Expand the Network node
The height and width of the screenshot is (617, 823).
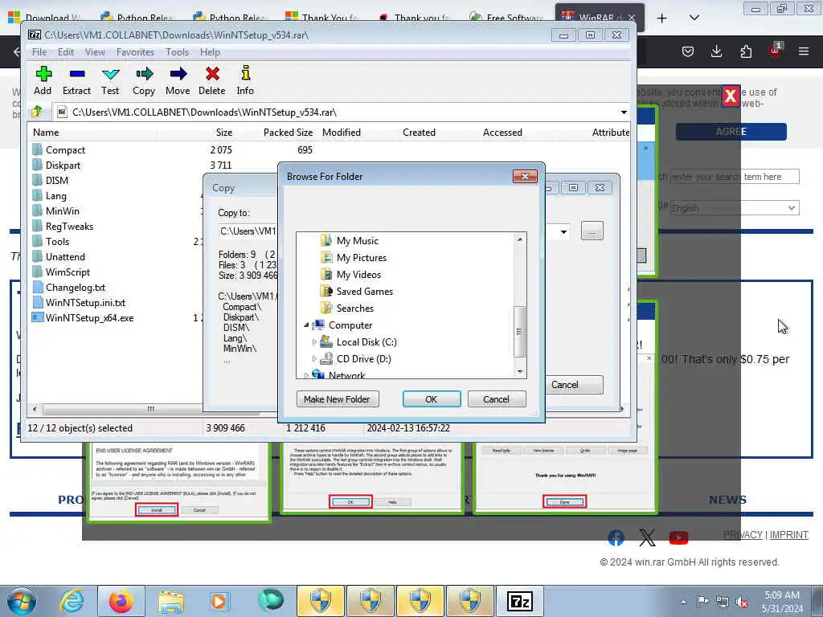point(306,375)
